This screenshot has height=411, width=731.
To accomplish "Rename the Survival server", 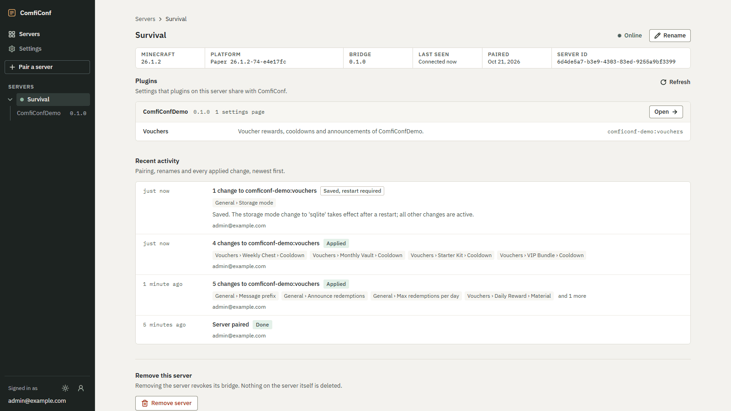I will pyautogui.click(x=670, y=36).
